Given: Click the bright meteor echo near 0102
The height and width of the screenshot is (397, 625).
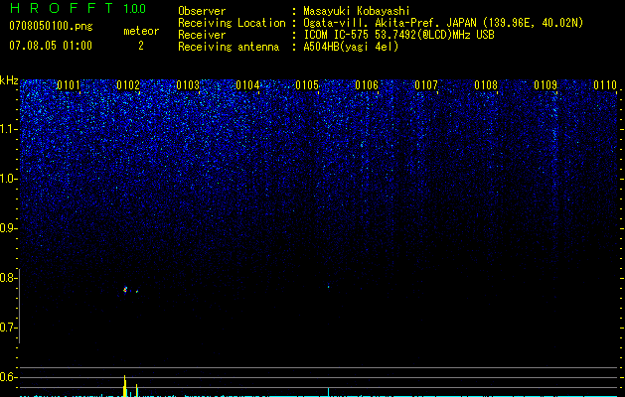Looking at the screenshot, I should click(x=125, y=290).
